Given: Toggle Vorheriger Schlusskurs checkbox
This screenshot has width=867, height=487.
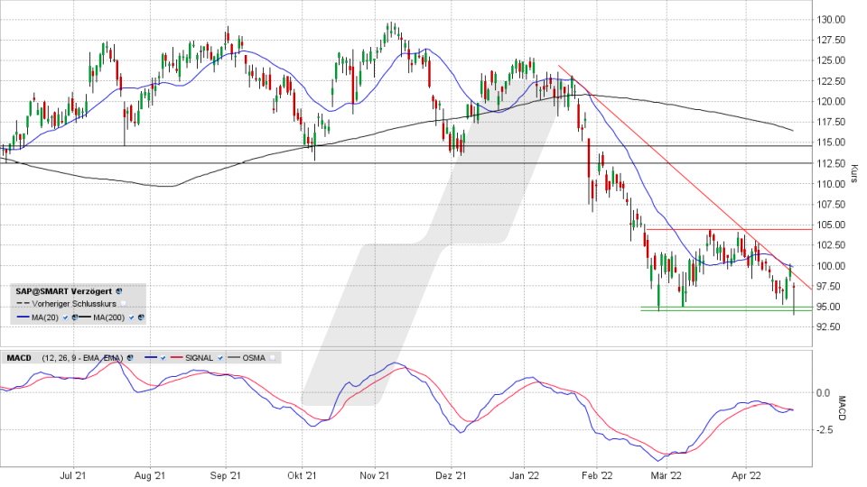Looking at the screenshot, I should pyautogui.click(x=124, y=304).
